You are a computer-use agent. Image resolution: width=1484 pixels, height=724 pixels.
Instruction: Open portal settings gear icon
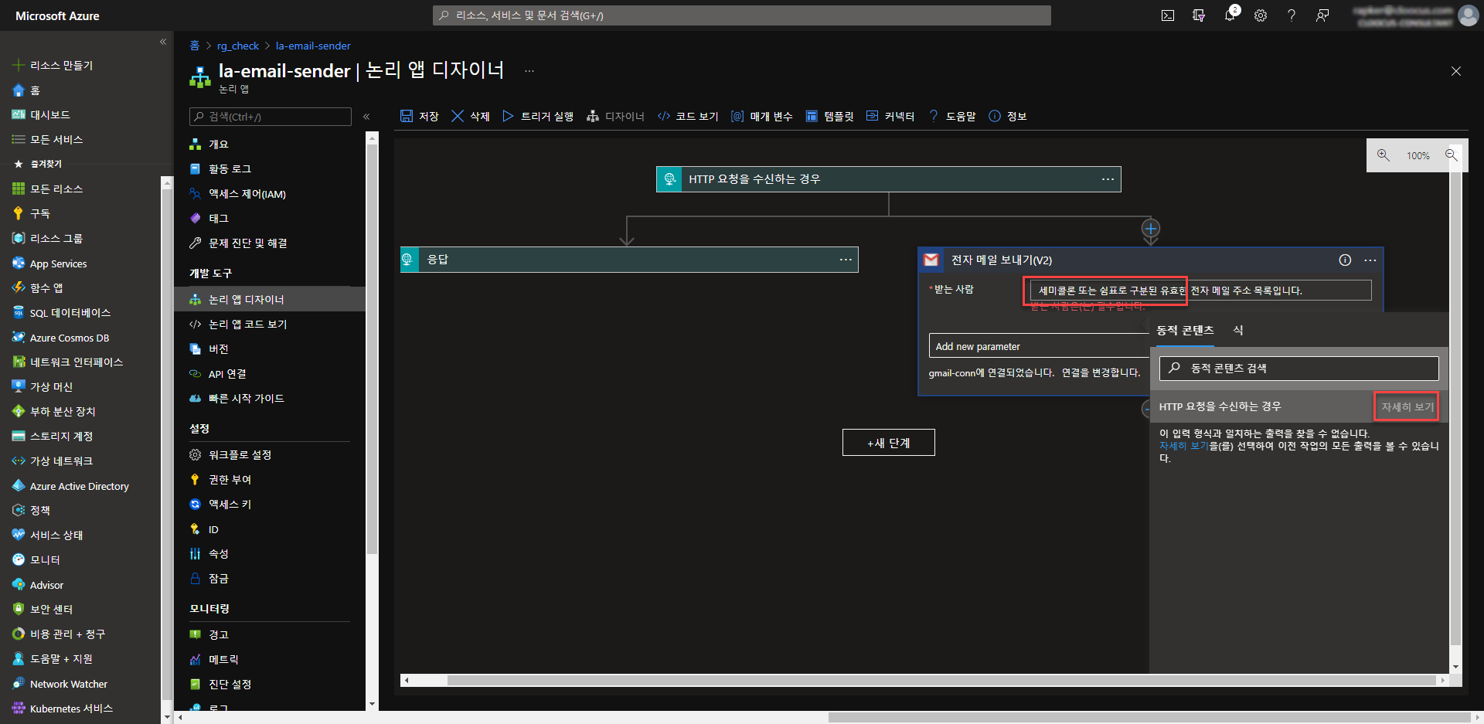pos(1261,15)
